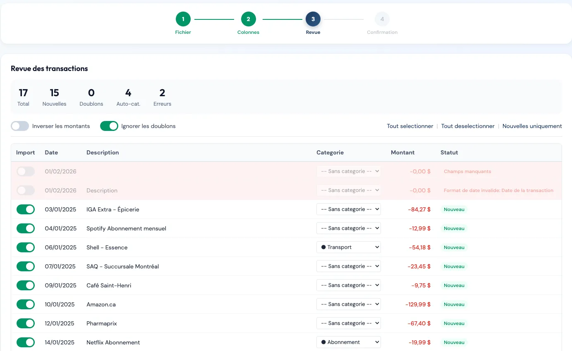Turn off import for Netflix Abonnement
Screen dimensions: 572x351
click(x=25, y=342)
